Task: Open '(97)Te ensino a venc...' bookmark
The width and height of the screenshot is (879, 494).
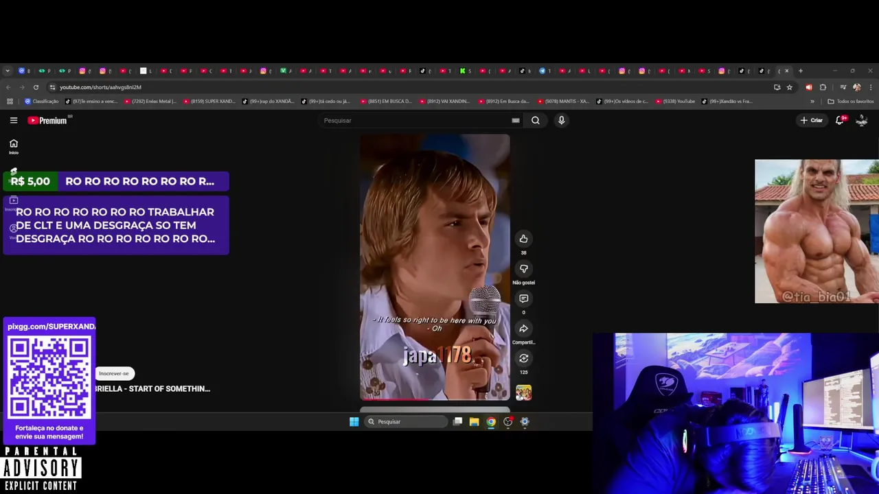Action: tap(92, 102)
